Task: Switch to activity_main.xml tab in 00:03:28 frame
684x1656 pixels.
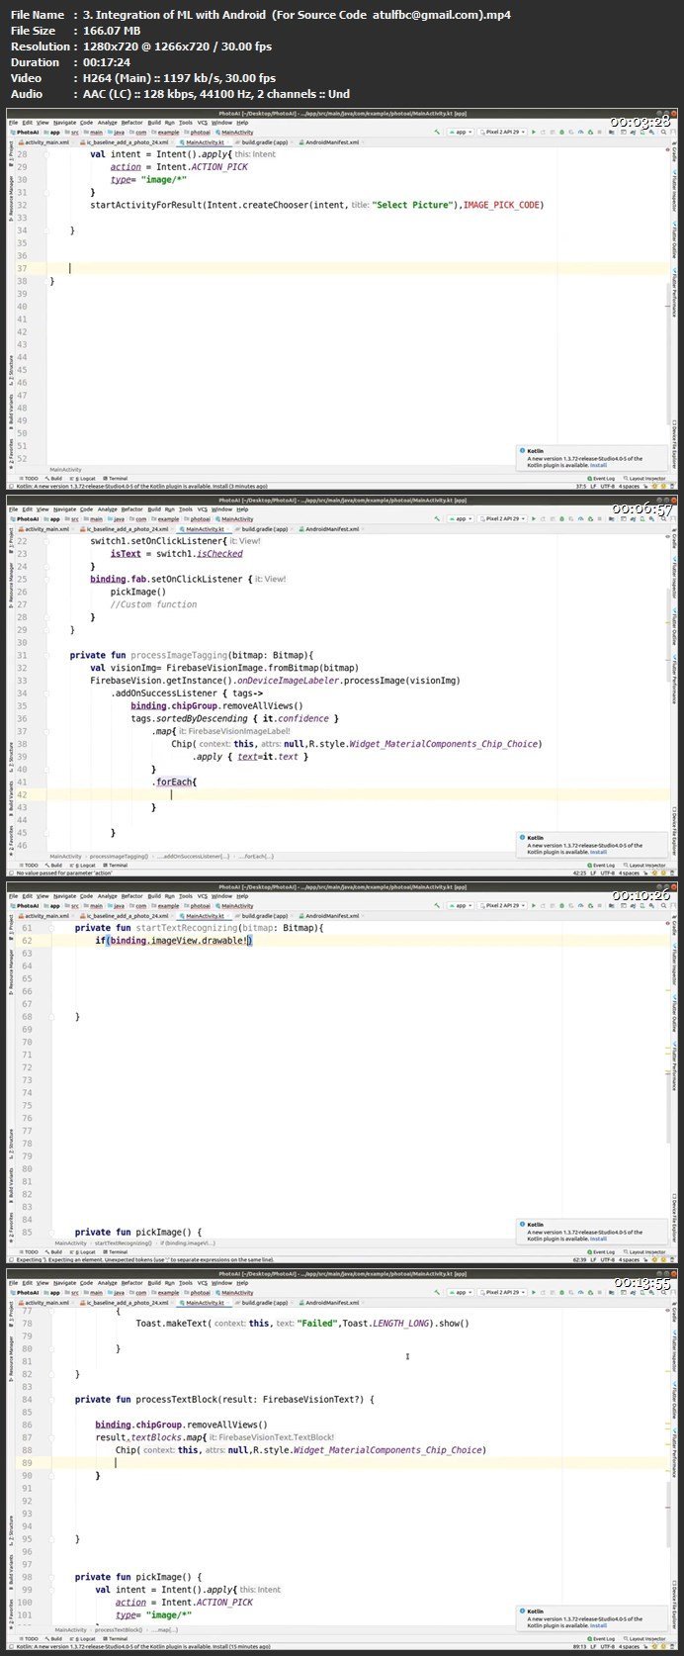Action: coord(46,142)
